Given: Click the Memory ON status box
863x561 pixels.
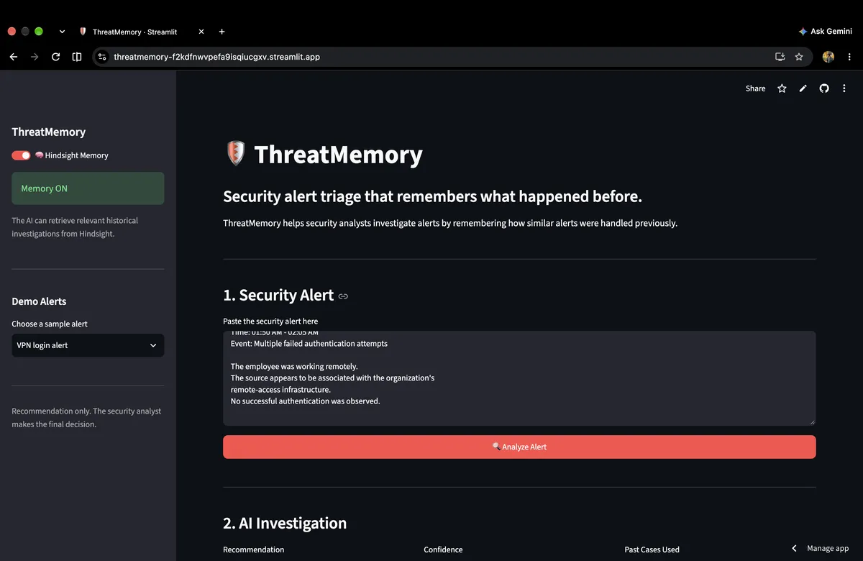Looking at the screenshot, I should 88,188.
